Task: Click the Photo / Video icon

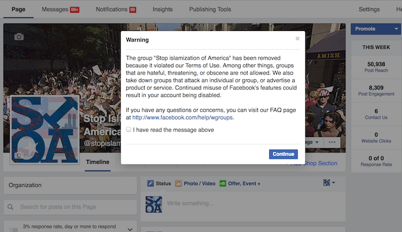Action: point(178,183)
